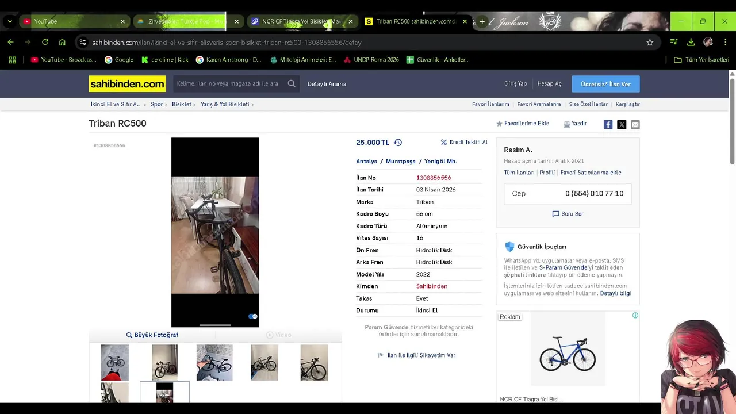Open YouTube Broadcas... bookmark

(x=64, y=60)
